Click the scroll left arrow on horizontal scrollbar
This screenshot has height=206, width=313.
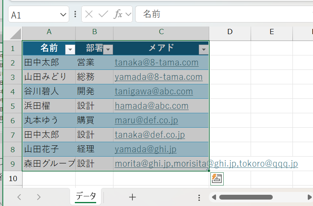pyautogui.click(x=214, y=197)
